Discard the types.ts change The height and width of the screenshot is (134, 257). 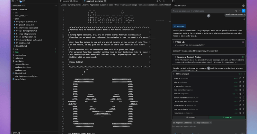click(244, 78)
